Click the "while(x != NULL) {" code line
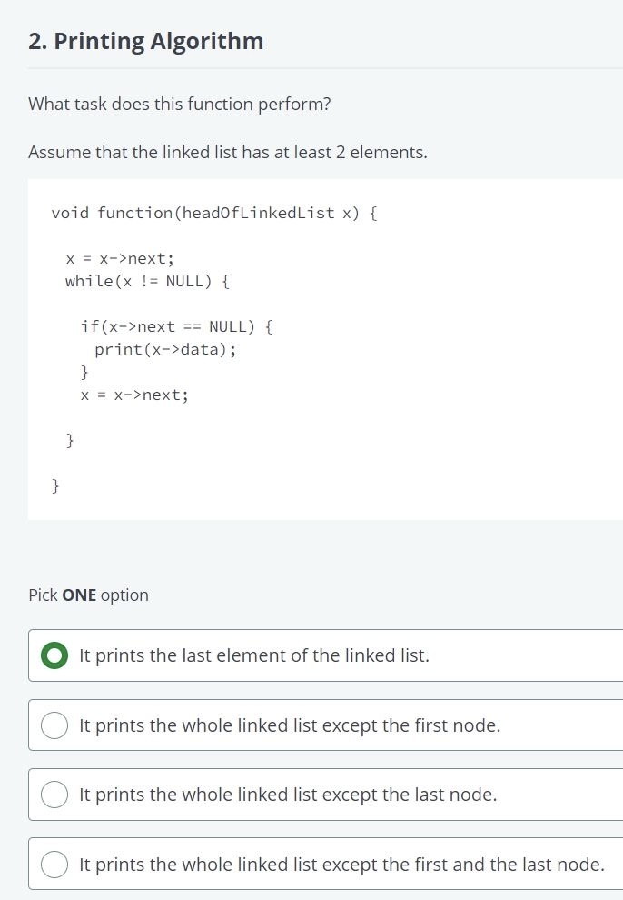 (147, 281)
